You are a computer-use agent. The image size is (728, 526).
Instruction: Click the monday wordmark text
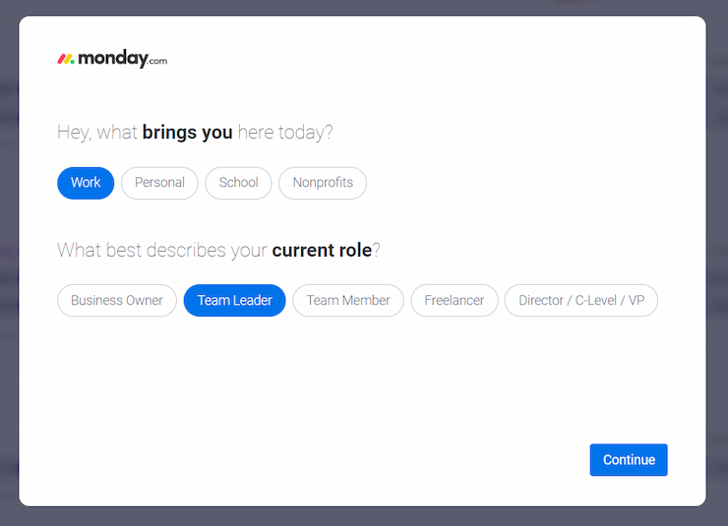coord(112,59)
